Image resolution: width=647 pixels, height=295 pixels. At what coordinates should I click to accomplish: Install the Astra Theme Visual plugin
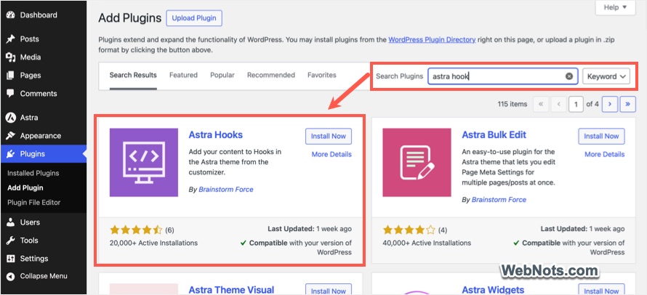(x=329, y=289)
